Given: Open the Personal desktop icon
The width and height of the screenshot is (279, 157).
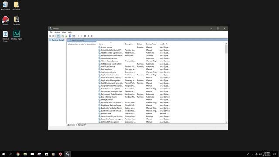Looking at the screenshot, I should point(17,20).
